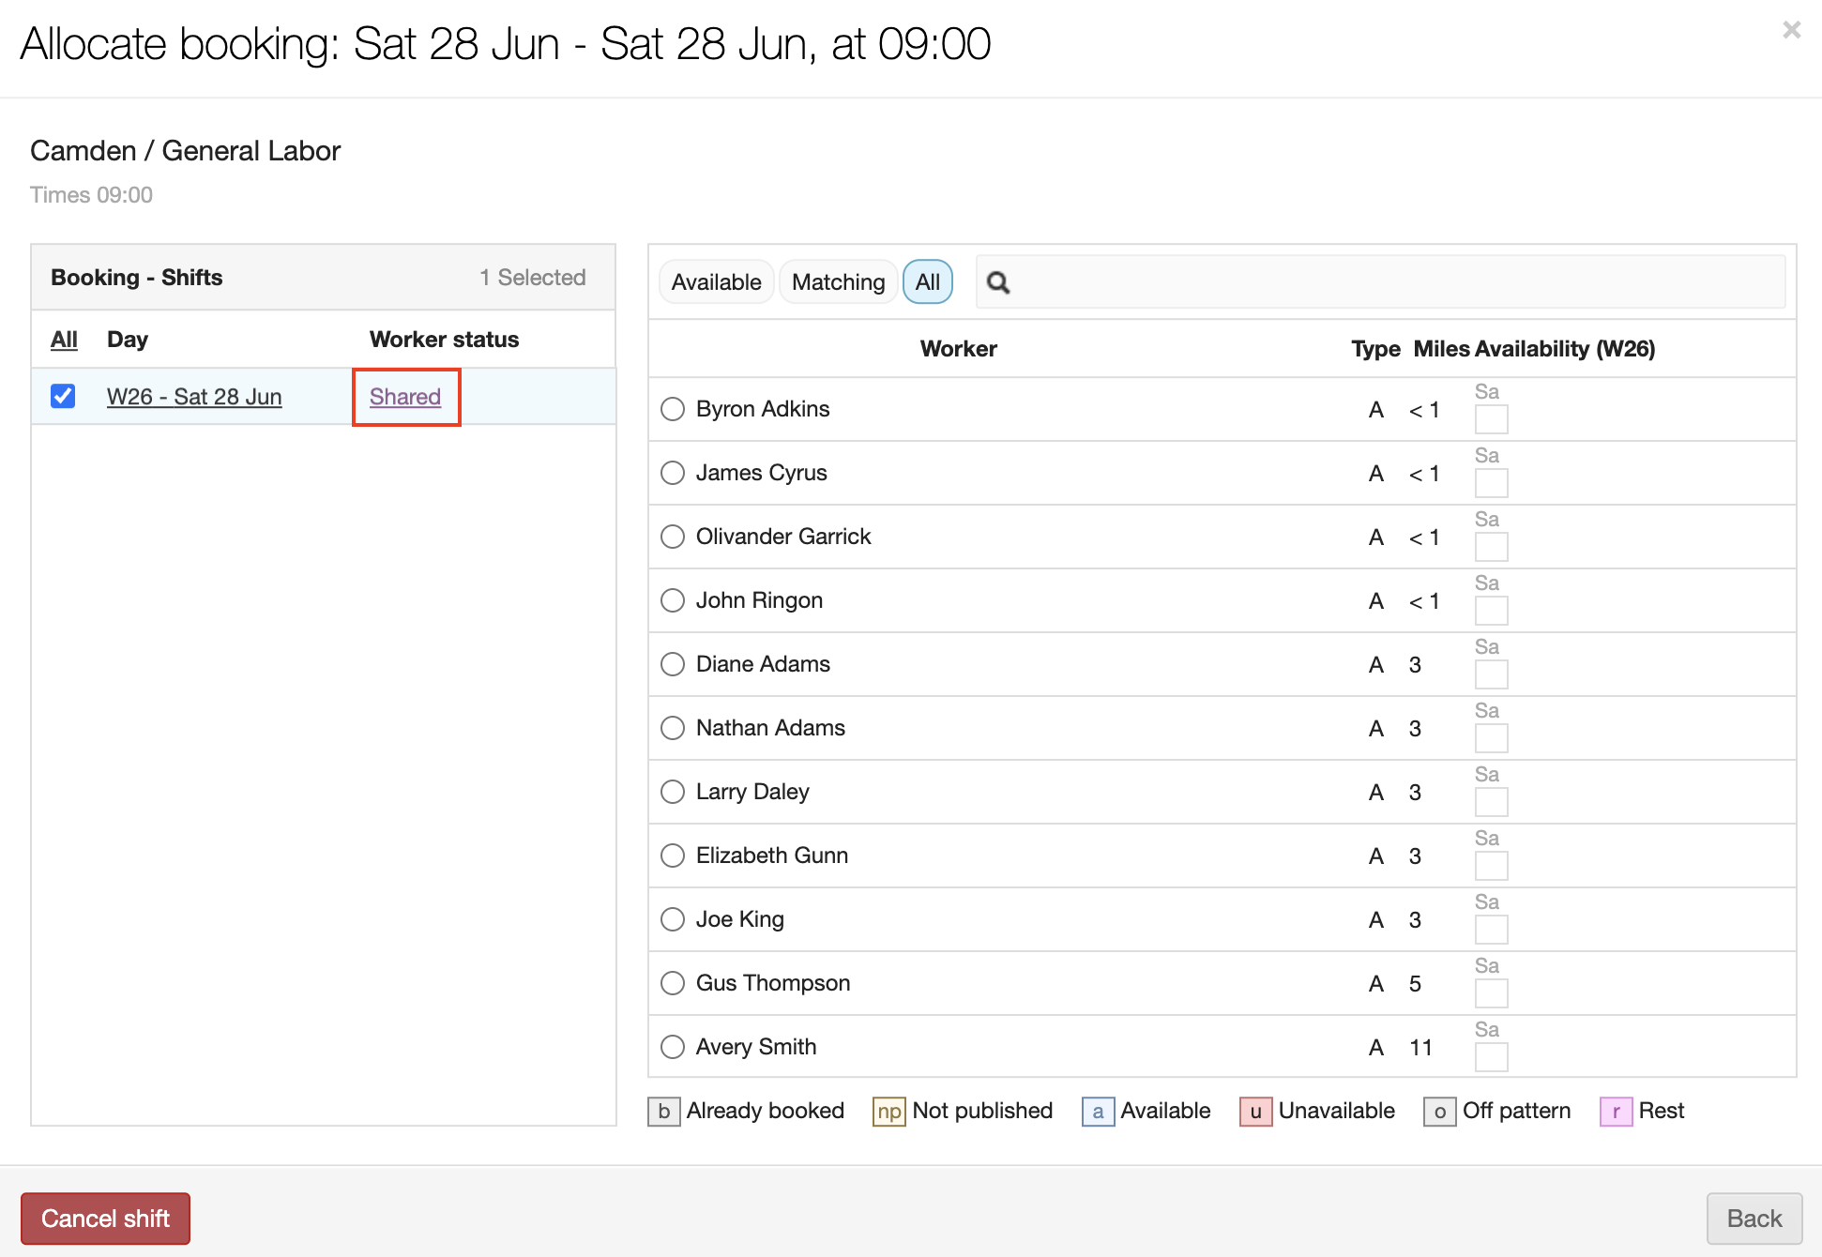The width and height of the screenshot is (1822, 1257).
Task: Switch to the Available filter tab
Action: point(716,282)
